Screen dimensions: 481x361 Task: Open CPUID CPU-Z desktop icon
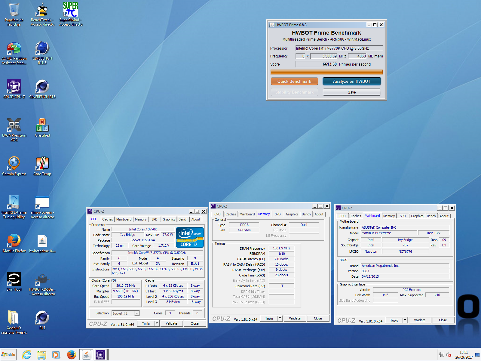14,89
